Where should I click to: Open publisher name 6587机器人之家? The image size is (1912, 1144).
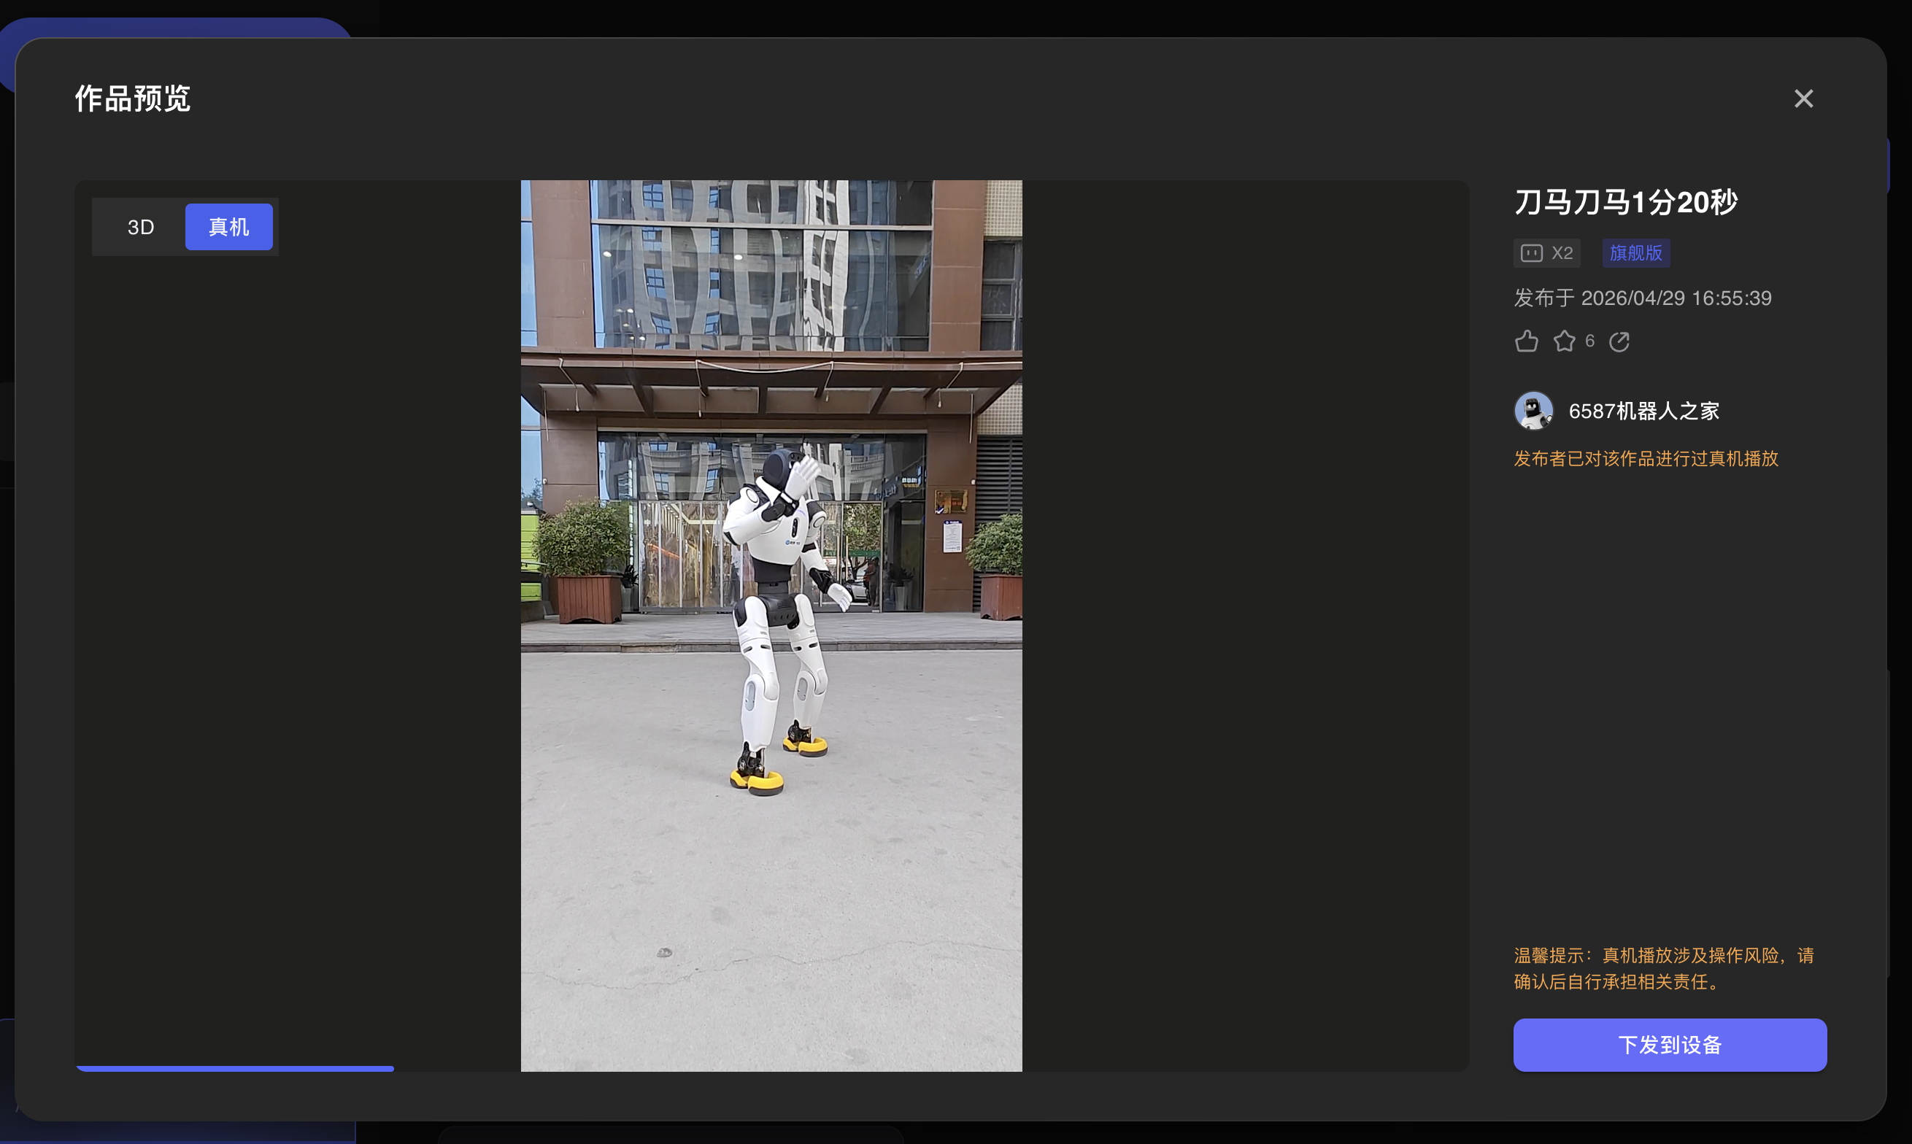coord(1643,411)
